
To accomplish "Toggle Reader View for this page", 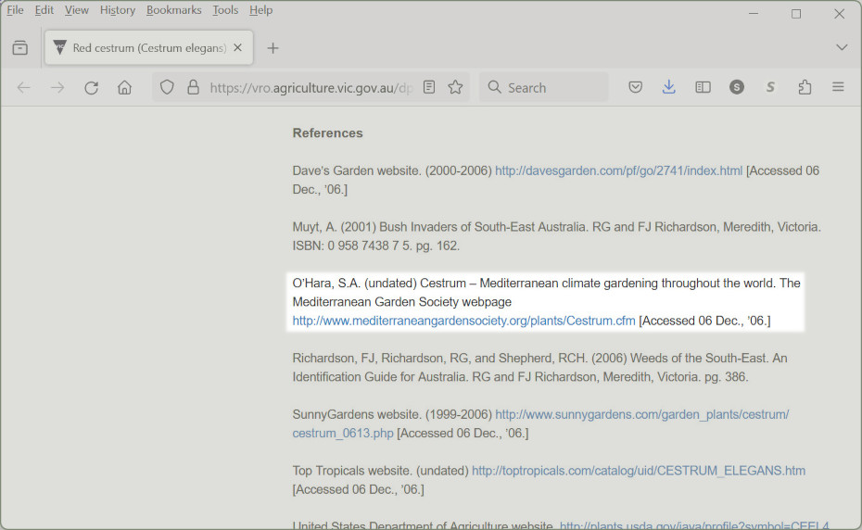I will point(429,87).
